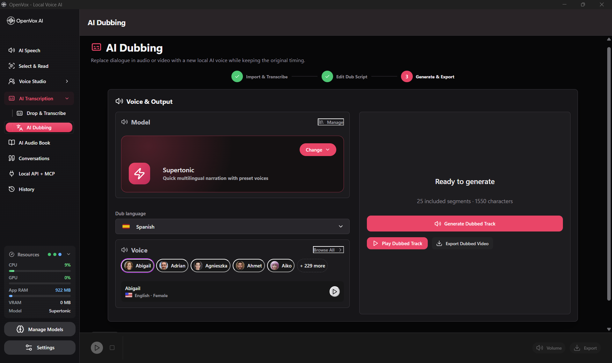
Task: Click the Settings sliders icon
Action: 29,347
